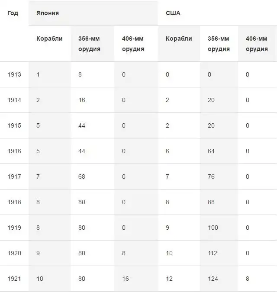Click the "Корабли" subheader under США

coord(179,39)
